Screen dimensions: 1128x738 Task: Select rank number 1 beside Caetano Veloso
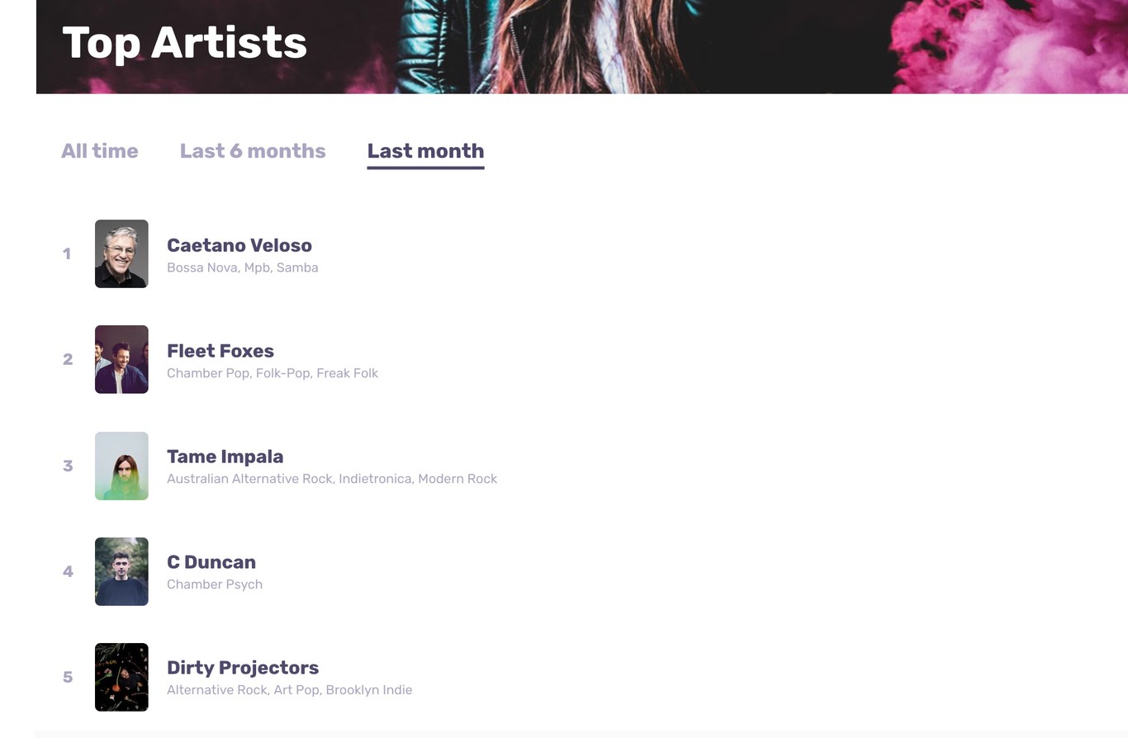pos(68,253)
